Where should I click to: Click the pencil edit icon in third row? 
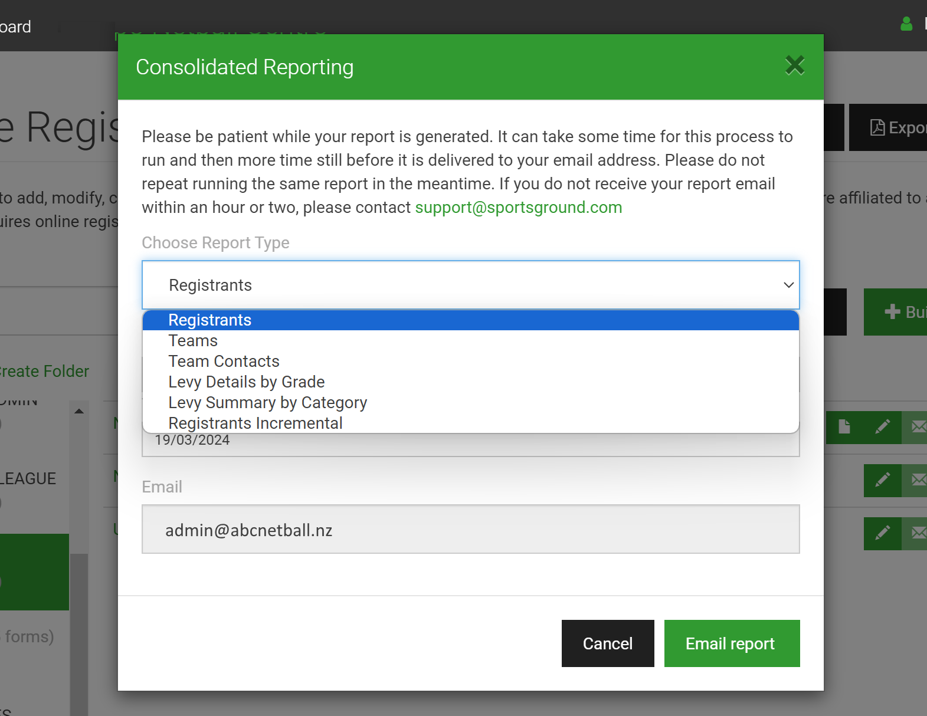(x=883, y=533)
